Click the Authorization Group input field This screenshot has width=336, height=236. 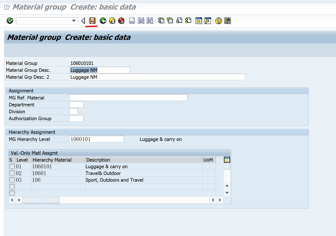pos(76,118)
